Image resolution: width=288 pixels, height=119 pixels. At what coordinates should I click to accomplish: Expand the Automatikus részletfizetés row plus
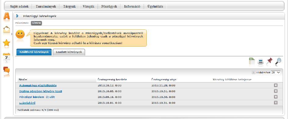pyautogui.click(x=276, y=85)
